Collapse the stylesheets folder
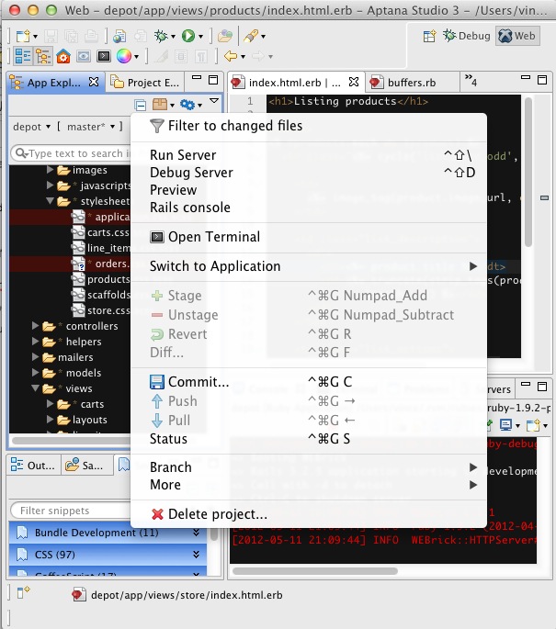Image resolution: width=556 pixels, height=629 pixels. (50, 200)
